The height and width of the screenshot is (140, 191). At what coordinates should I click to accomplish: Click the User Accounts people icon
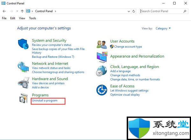[x=102, y=45]
